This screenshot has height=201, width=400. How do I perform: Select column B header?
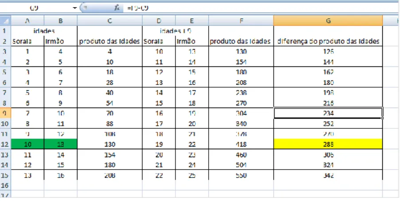(x=60, y=21)
